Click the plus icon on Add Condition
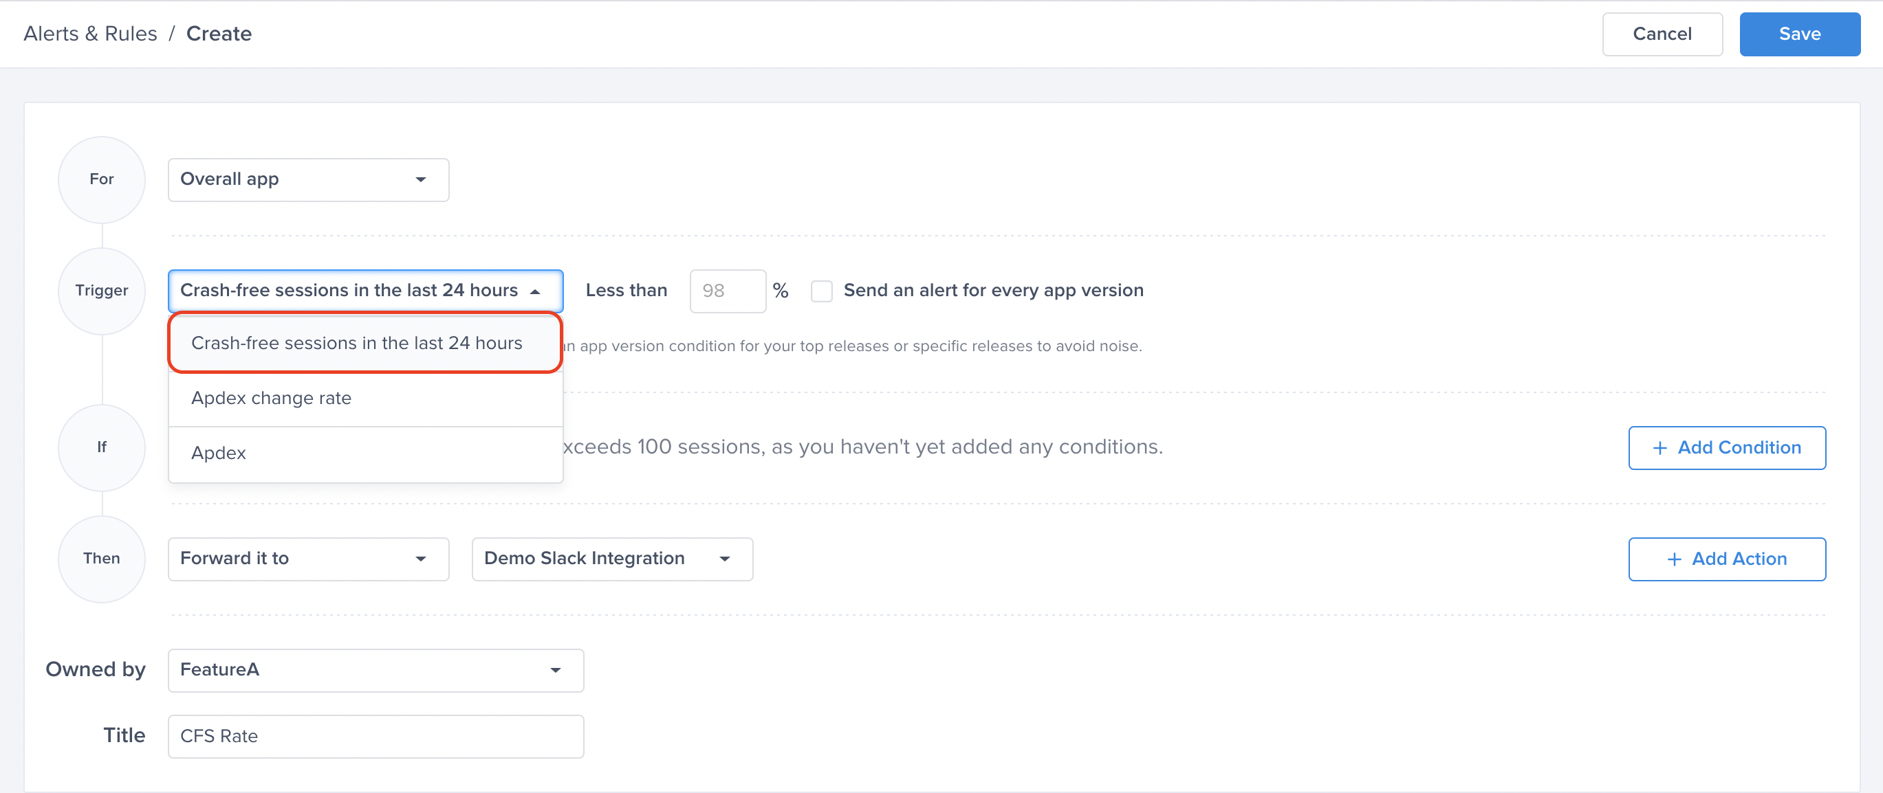The height and width of the screenshot is (793, 1883). point(1659,447)
